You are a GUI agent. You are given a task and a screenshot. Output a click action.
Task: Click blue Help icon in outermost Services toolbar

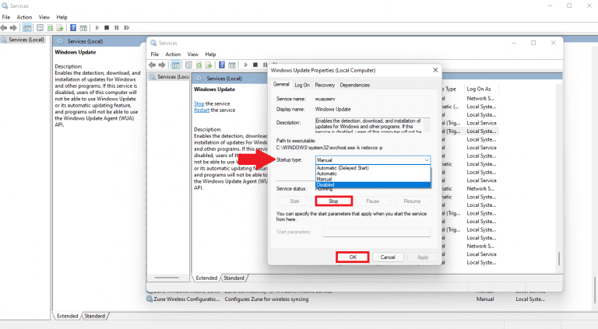74,27
